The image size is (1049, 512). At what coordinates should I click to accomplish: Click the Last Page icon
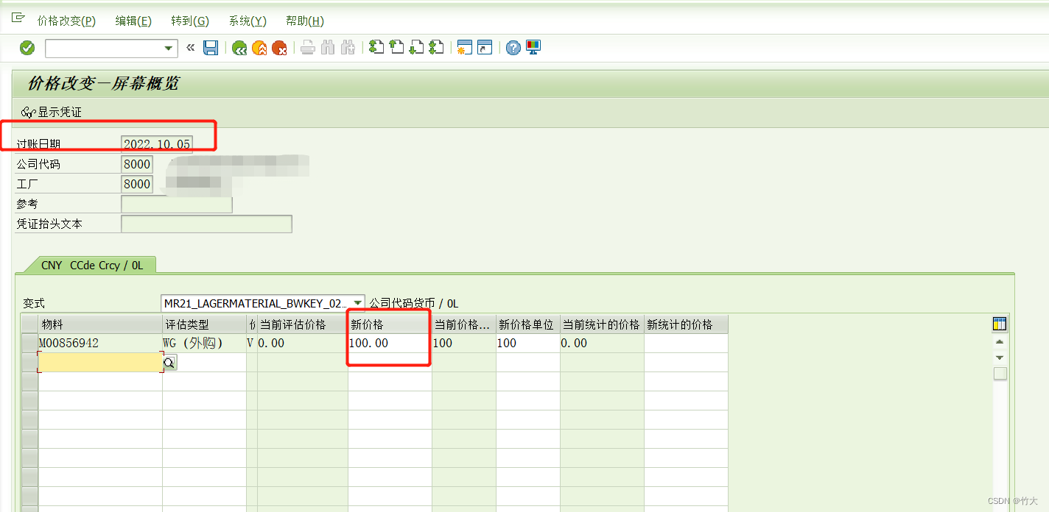click(438, 47)
